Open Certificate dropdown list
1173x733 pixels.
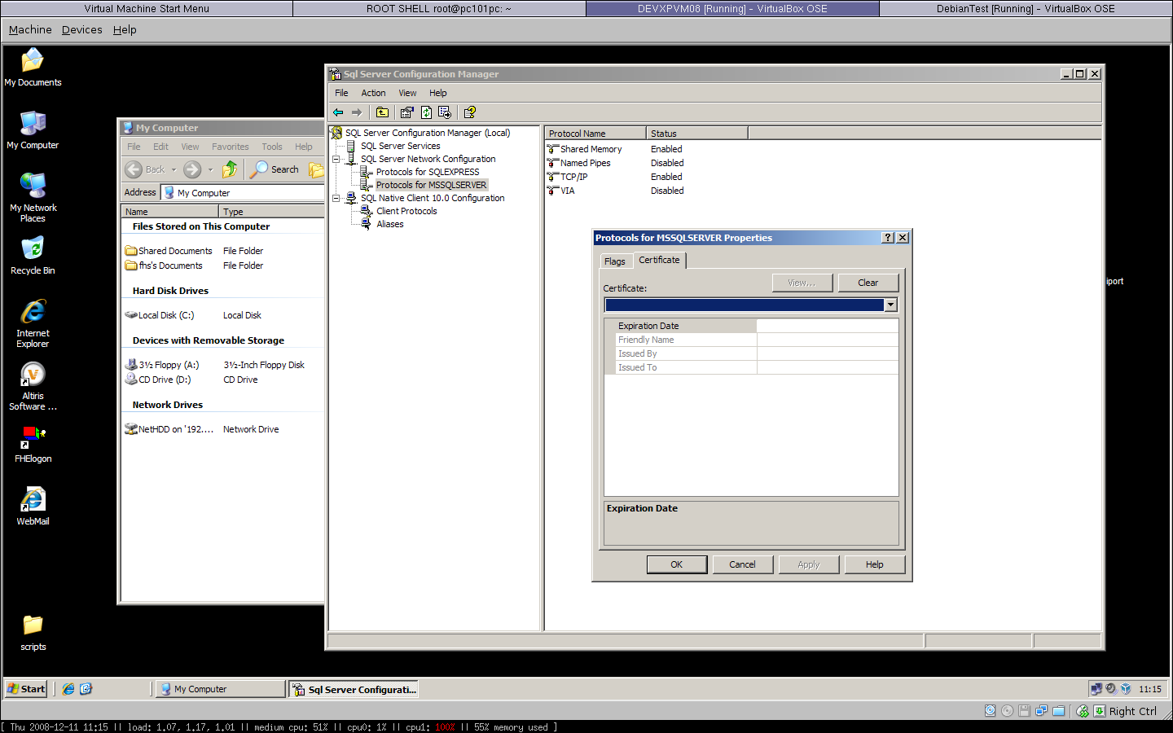(x=890, y=305)
